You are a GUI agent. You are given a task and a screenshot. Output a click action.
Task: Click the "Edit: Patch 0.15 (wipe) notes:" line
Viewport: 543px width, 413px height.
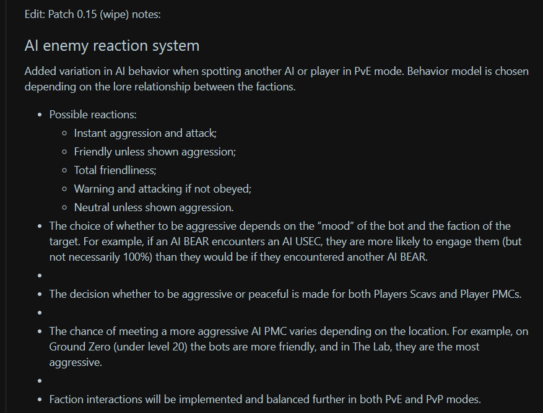pyautogui.click(x=93, y=14)
